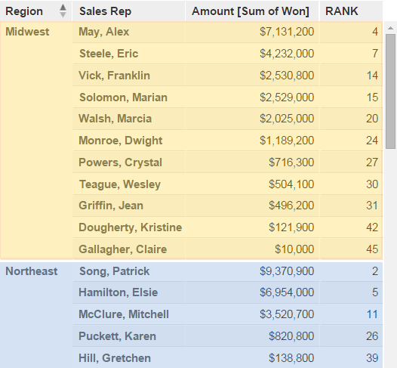This screenshot has width=397, height=368.
Task: Select the May, Alex row
Action: tap(228, 32)
